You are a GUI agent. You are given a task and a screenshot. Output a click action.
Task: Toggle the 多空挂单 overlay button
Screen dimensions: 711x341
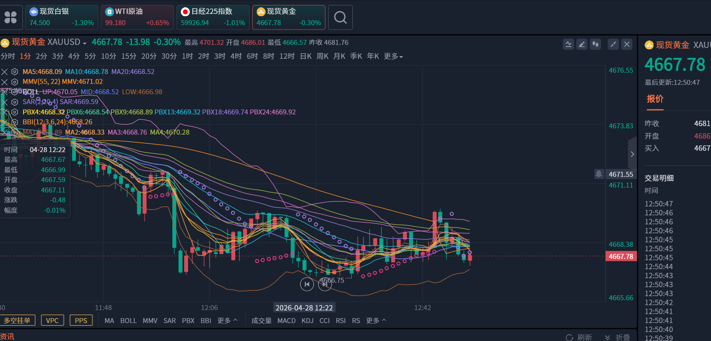[x=17, y=320]
